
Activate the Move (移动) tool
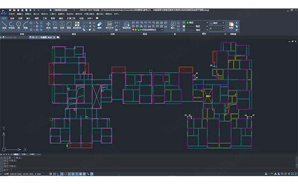coord(48,25)
